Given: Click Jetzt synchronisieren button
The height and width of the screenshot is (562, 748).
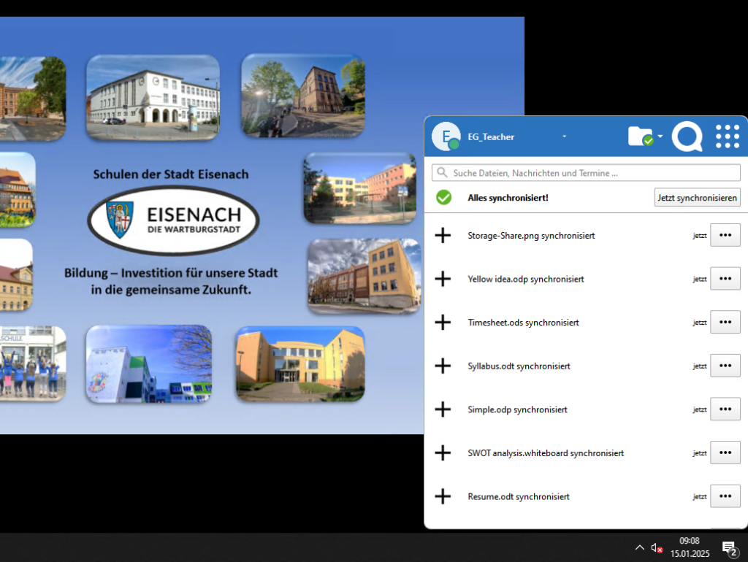Looking at the screenshot, I should coord(697,197).
